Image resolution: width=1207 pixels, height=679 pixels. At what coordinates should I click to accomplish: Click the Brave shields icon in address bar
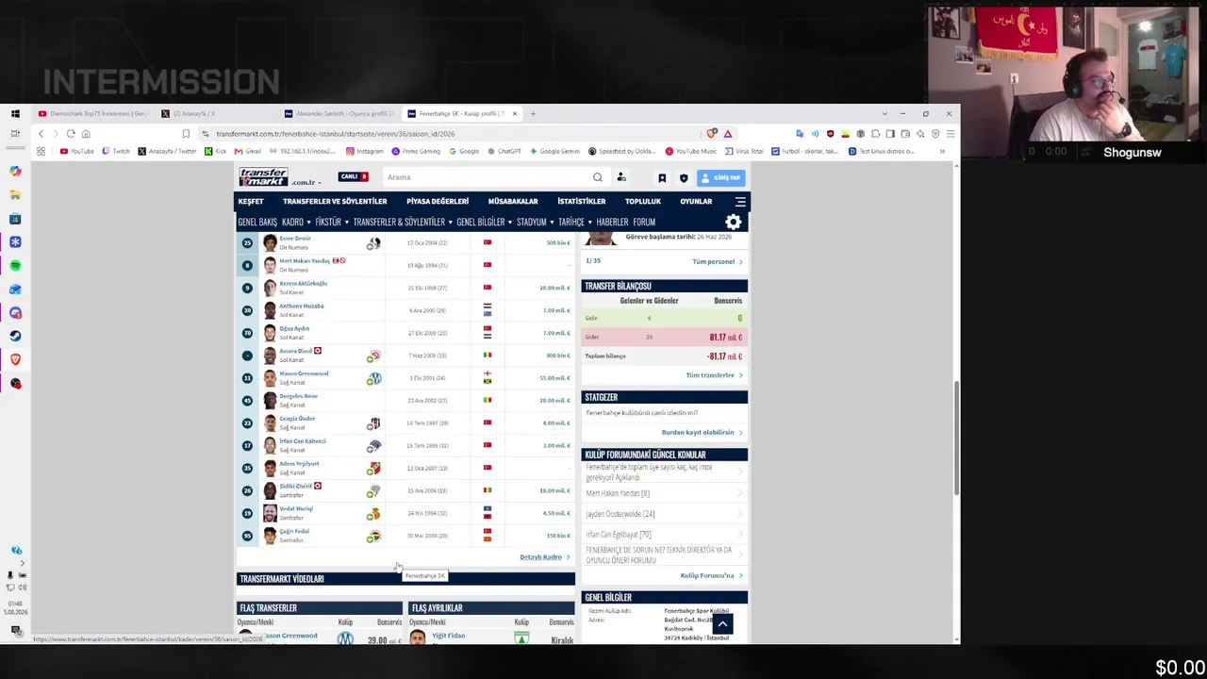point(712,134)
